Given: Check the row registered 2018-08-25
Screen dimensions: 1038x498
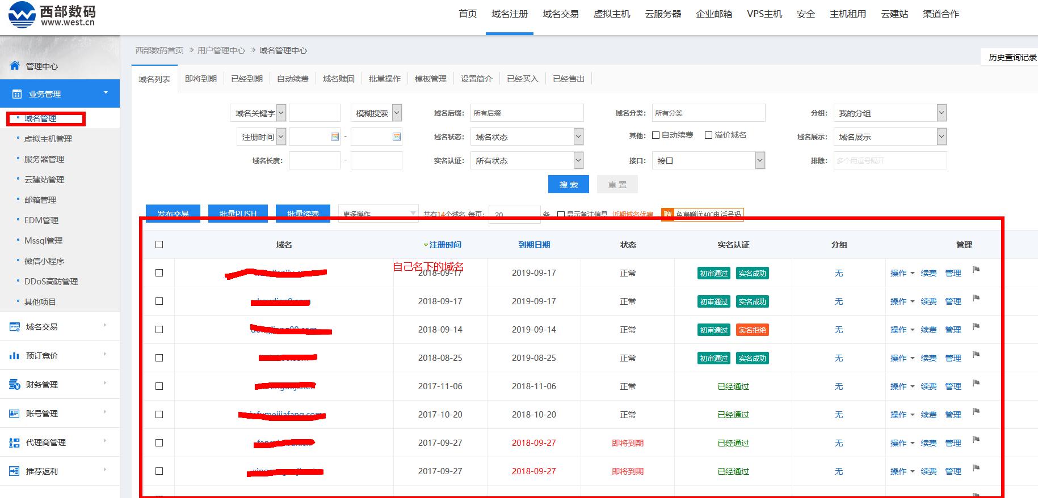Looking at the screenshot, I should tap(159, 358).
